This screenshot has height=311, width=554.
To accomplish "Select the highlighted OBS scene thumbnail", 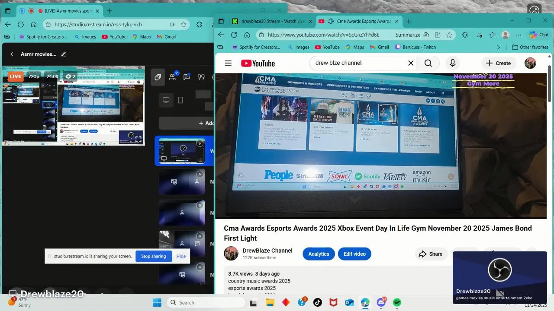I will click(x=182, y=151).
